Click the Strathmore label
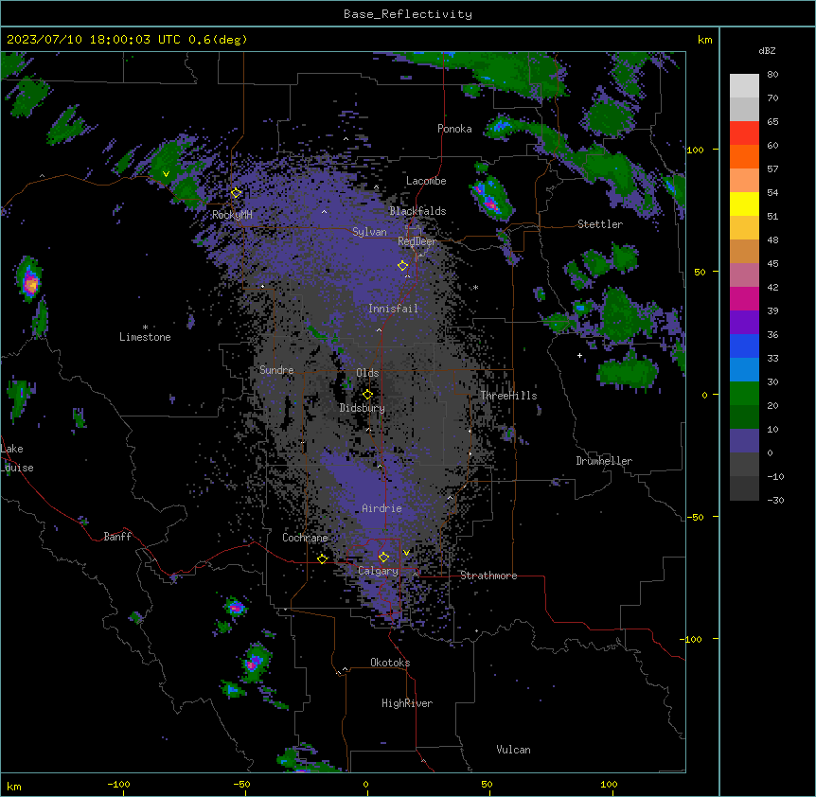816x797 pixels. pyautogui.click(x=488, y=576)
